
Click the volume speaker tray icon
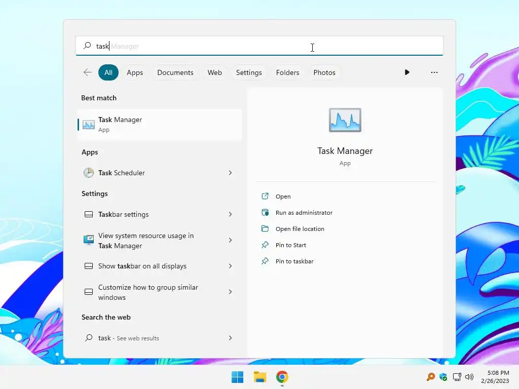[469, 377]
